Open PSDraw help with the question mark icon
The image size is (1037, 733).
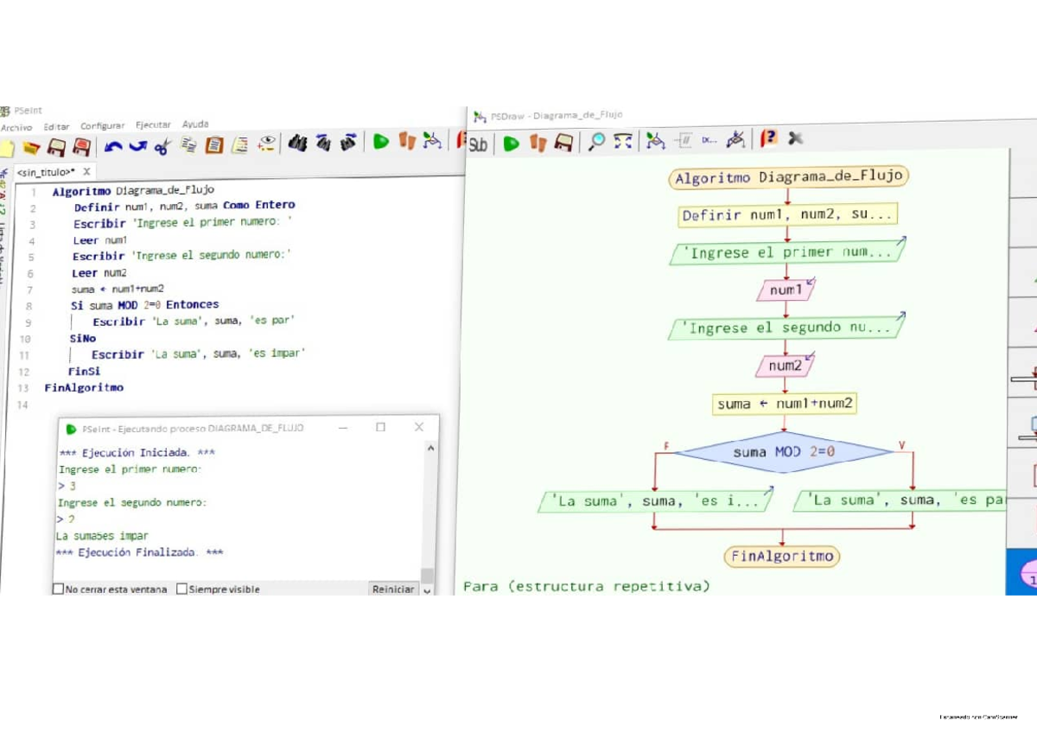[769, 140]
